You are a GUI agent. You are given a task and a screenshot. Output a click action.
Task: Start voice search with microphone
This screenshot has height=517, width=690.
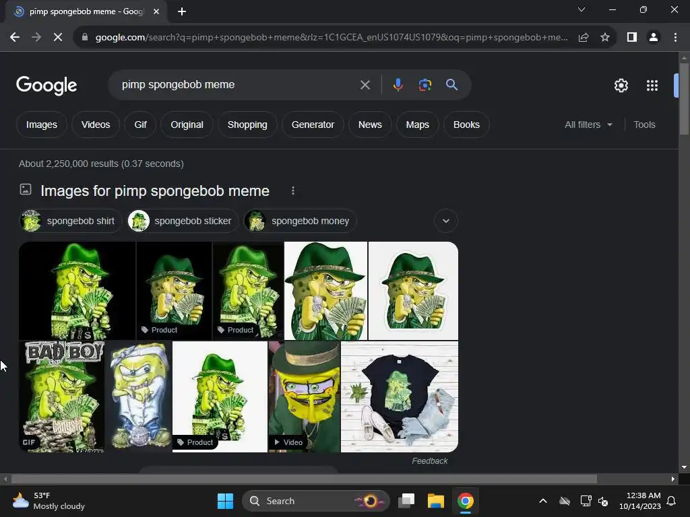point(398,84)
